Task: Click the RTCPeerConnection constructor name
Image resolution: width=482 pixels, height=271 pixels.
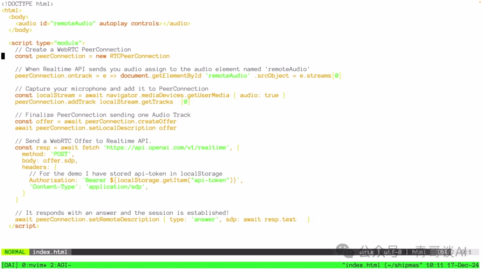Action: 140,56
